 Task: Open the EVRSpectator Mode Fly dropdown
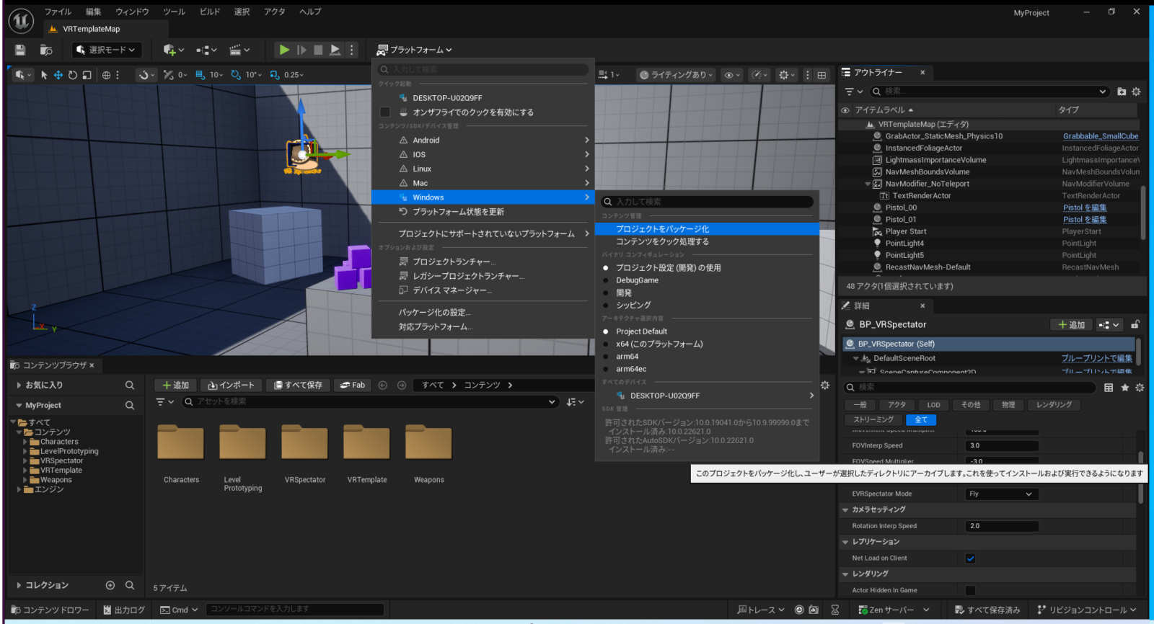1002,494
